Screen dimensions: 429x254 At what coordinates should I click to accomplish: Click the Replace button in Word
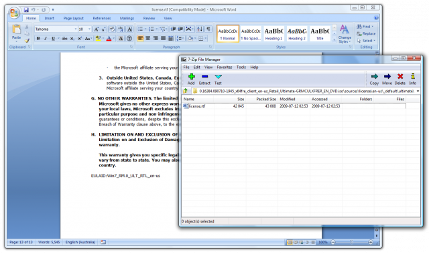point(366,33)
